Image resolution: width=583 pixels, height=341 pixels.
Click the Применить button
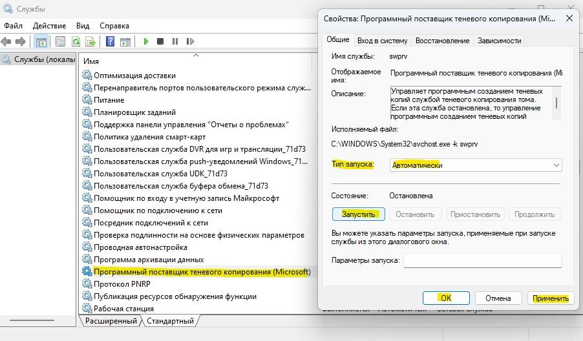pyautogui.click(x=551, y=298)
